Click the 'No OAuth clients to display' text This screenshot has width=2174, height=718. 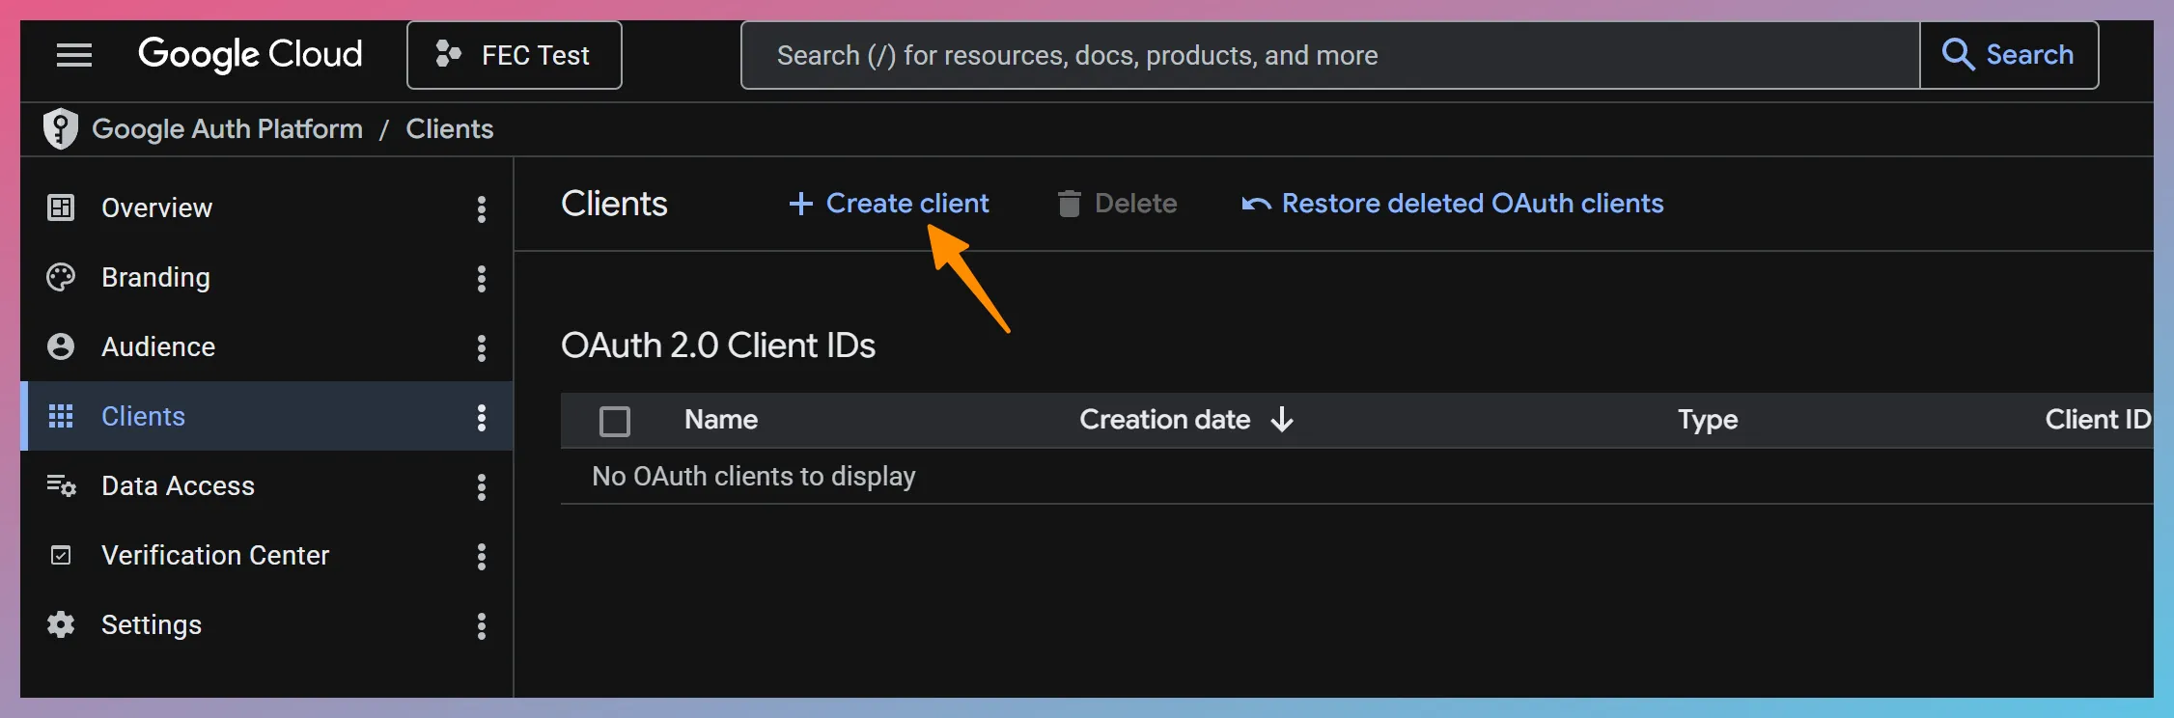754,477
